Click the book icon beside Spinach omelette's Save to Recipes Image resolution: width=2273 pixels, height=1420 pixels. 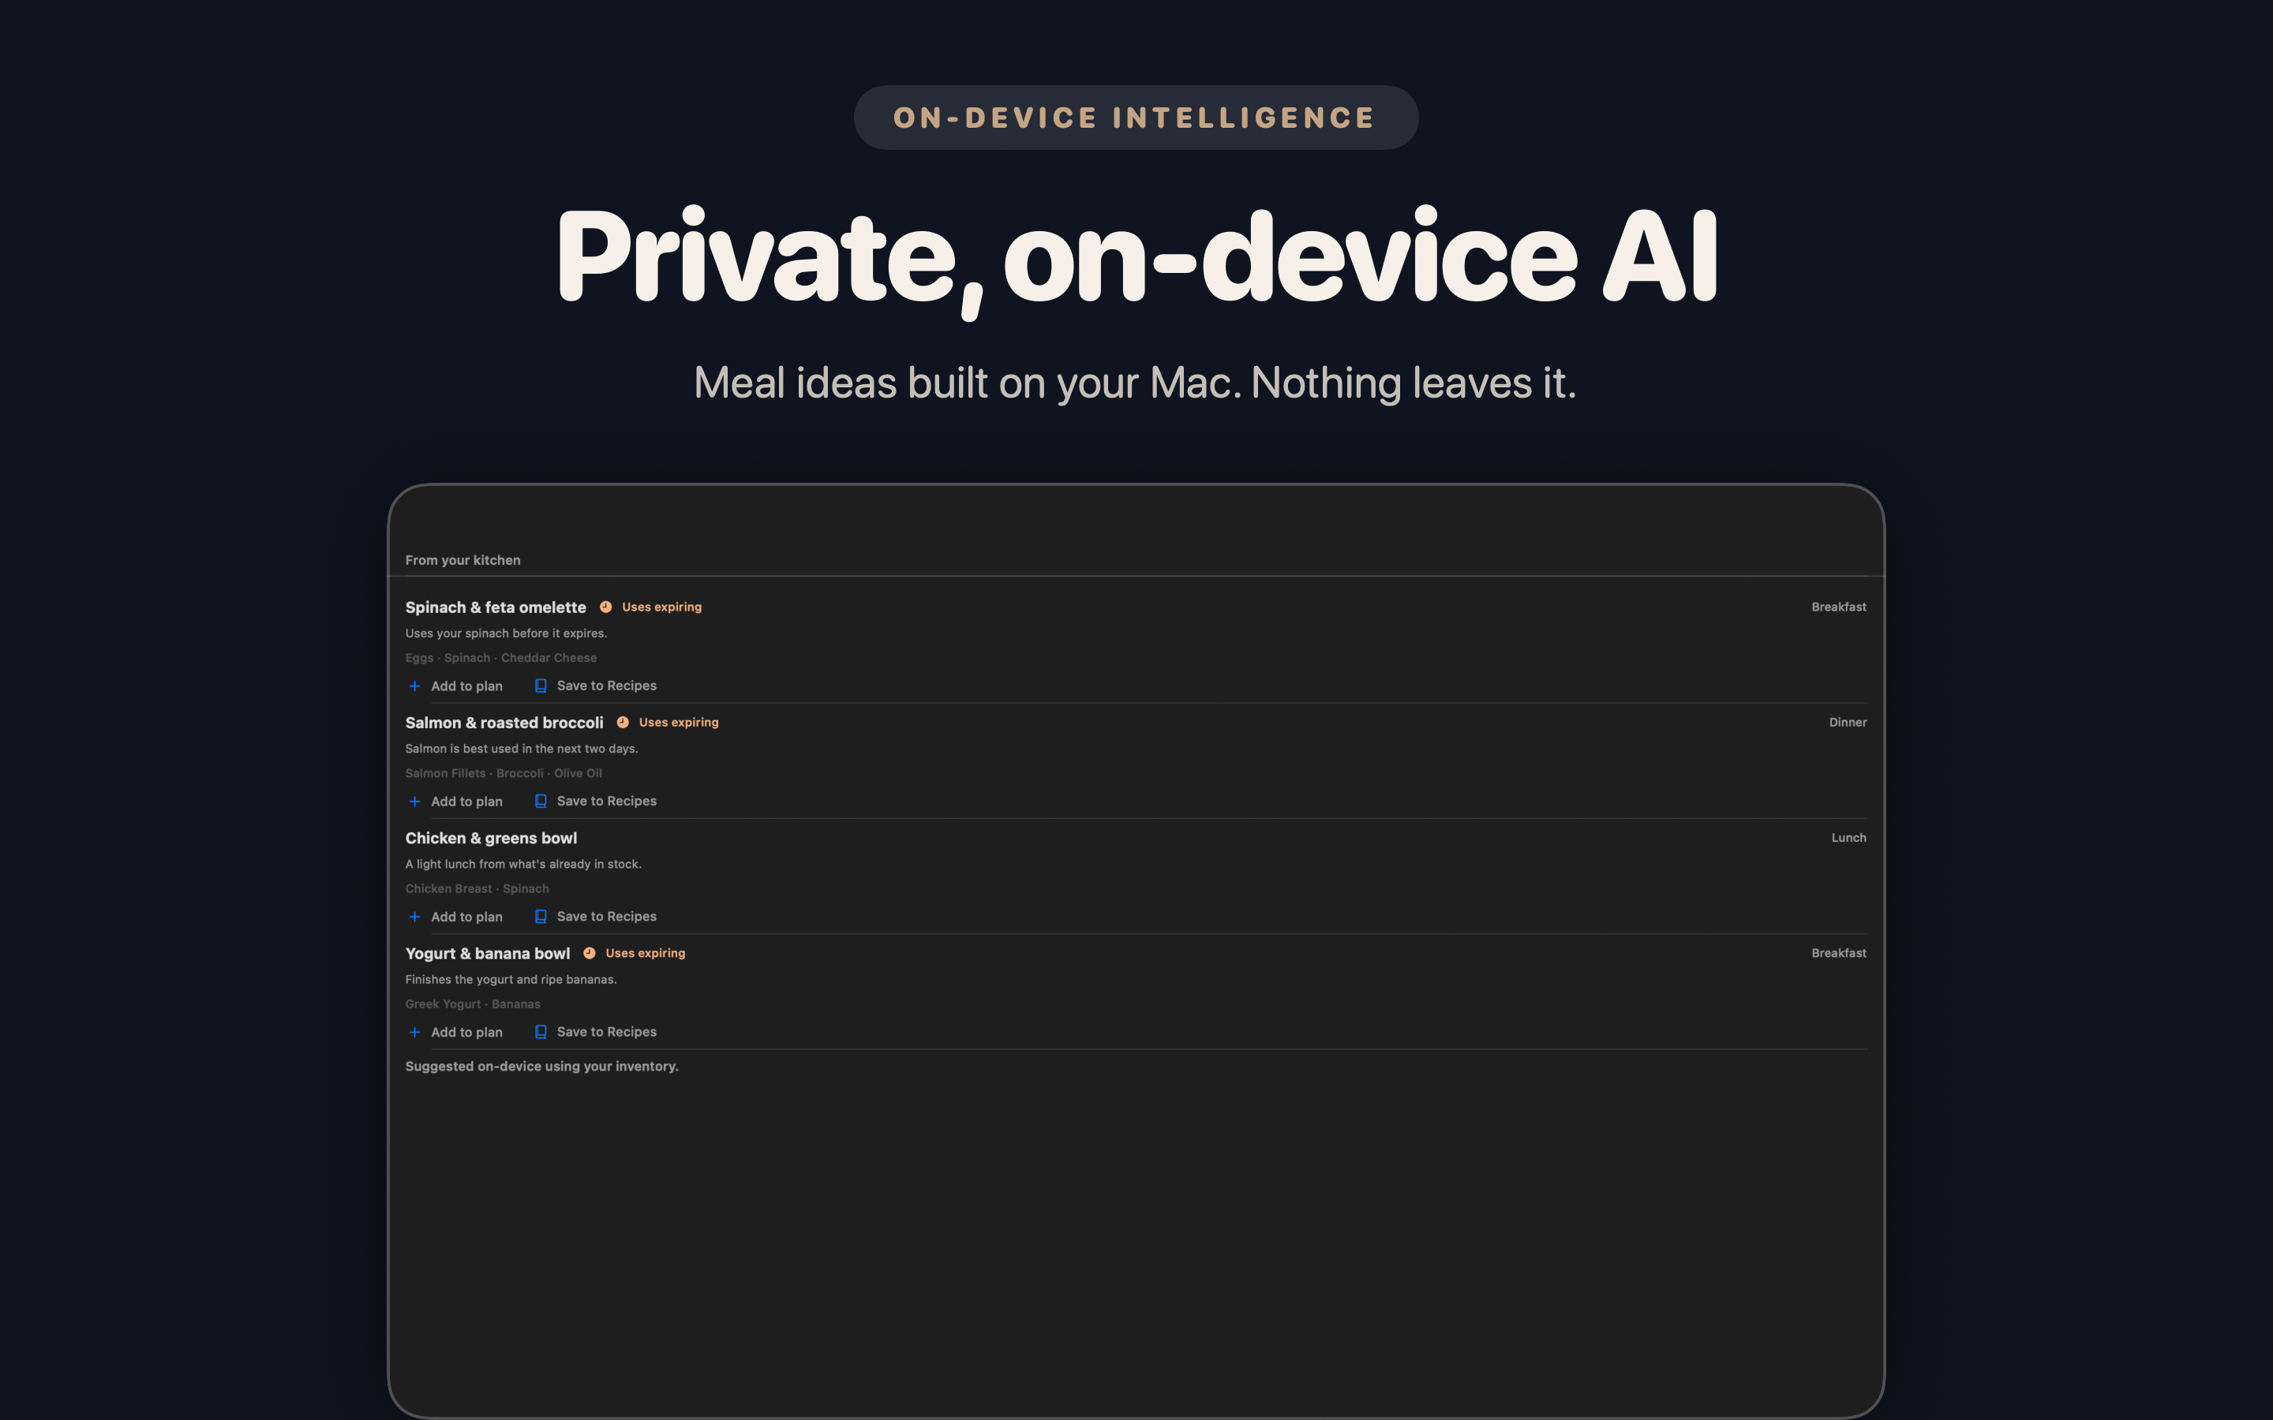[541, 686]
